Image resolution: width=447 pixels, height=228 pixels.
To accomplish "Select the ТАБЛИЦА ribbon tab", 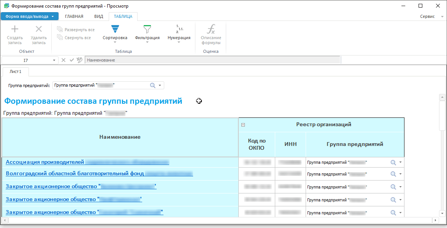I will click(123, 16).
